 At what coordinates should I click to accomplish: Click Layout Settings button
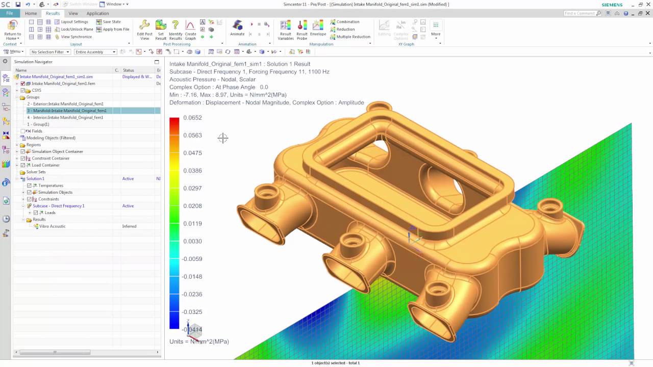71,22
